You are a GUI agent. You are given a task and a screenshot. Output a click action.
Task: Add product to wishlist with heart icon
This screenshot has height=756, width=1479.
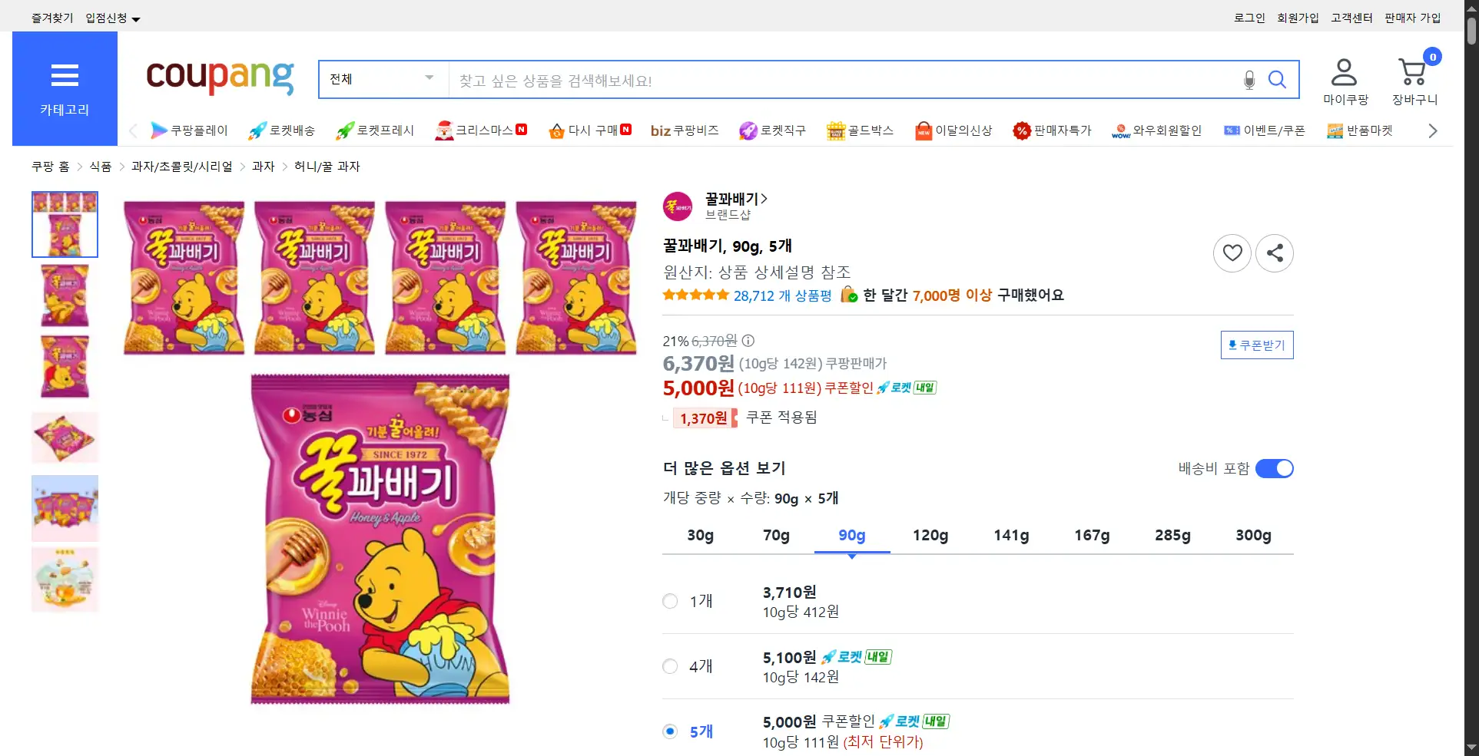[x=1232, y=253]
